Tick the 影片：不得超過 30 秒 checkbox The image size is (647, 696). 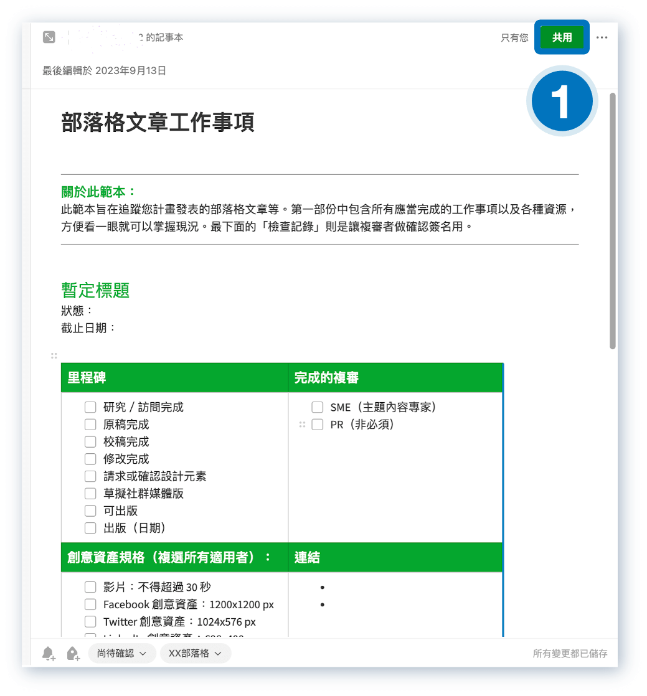tap(90, 586)
